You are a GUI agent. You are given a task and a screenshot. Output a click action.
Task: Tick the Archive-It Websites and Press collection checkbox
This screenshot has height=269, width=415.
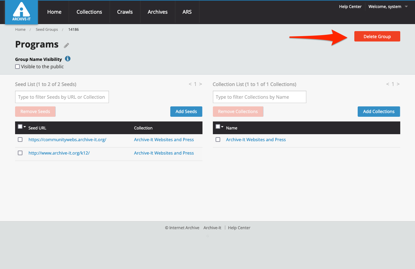click(218, 140)
